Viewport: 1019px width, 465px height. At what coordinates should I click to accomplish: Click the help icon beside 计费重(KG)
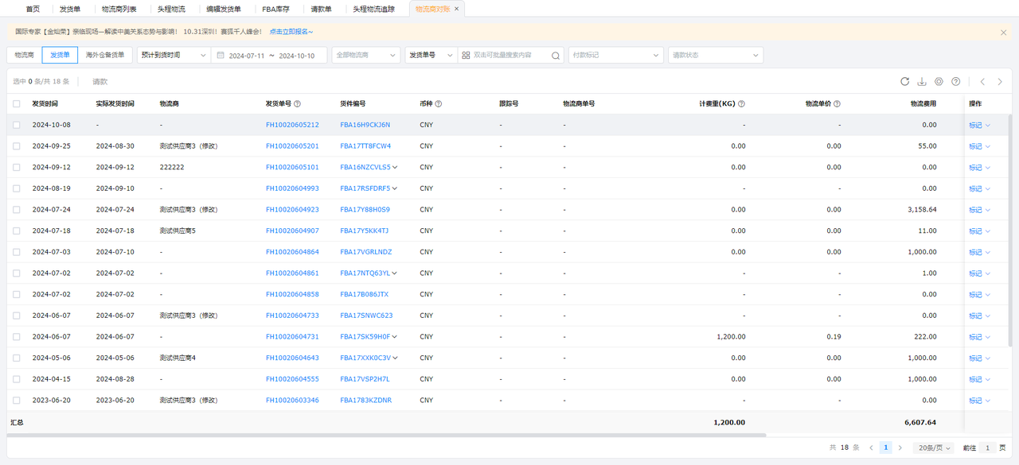click(741, 104)
